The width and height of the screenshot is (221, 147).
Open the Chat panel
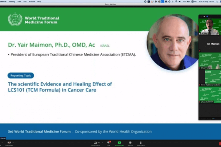tap(109, 143)
